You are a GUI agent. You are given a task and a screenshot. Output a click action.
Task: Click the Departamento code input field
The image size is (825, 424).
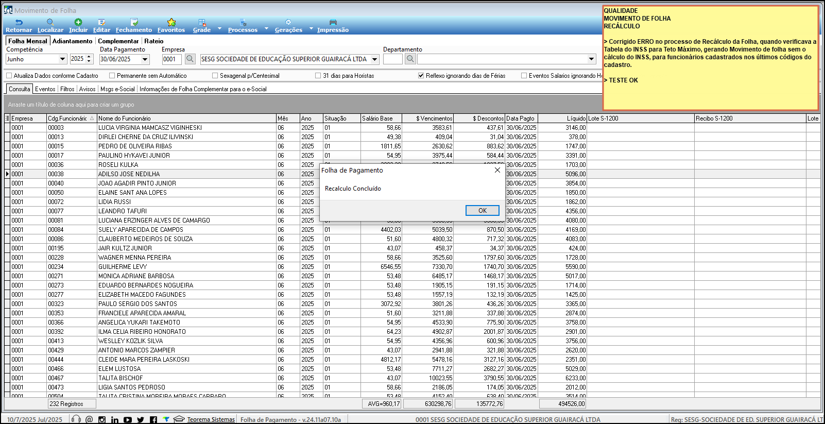[392, 59]
